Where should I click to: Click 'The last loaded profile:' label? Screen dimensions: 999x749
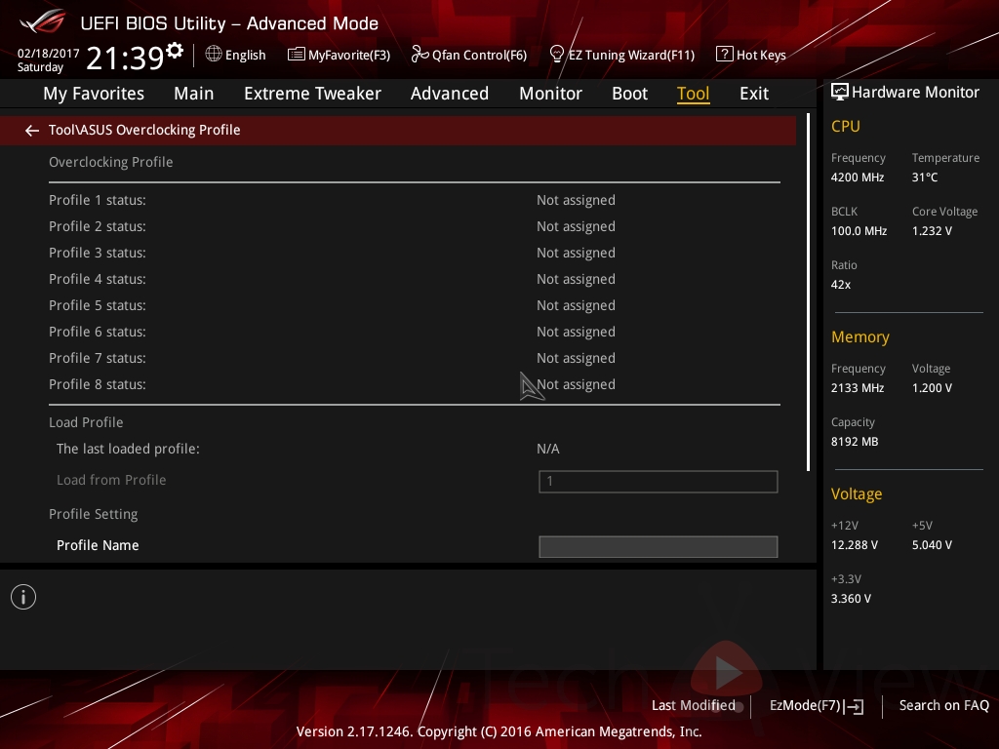[x=128, y=449]
